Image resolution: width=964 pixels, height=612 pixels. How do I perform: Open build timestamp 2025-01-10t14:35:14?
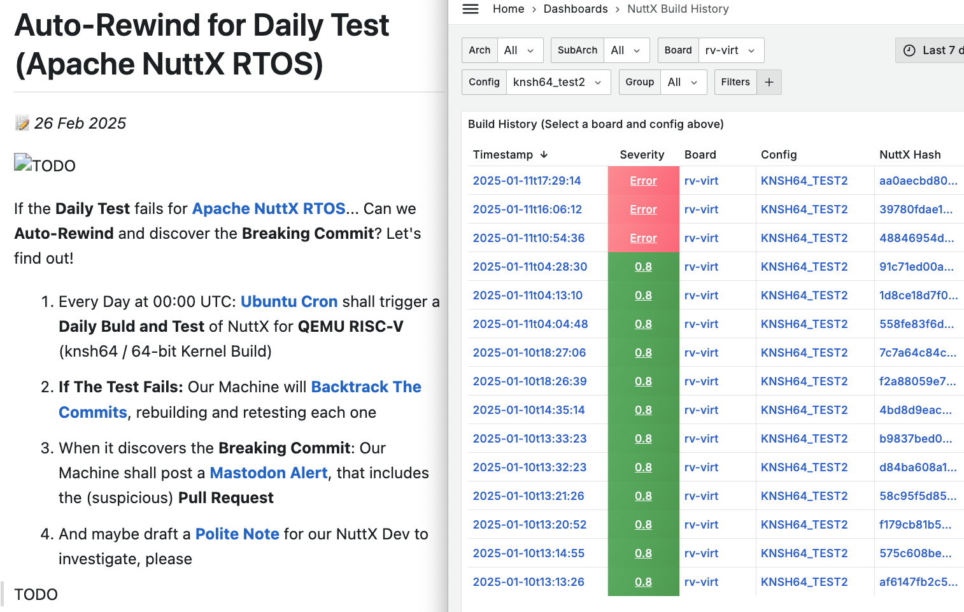528,410
